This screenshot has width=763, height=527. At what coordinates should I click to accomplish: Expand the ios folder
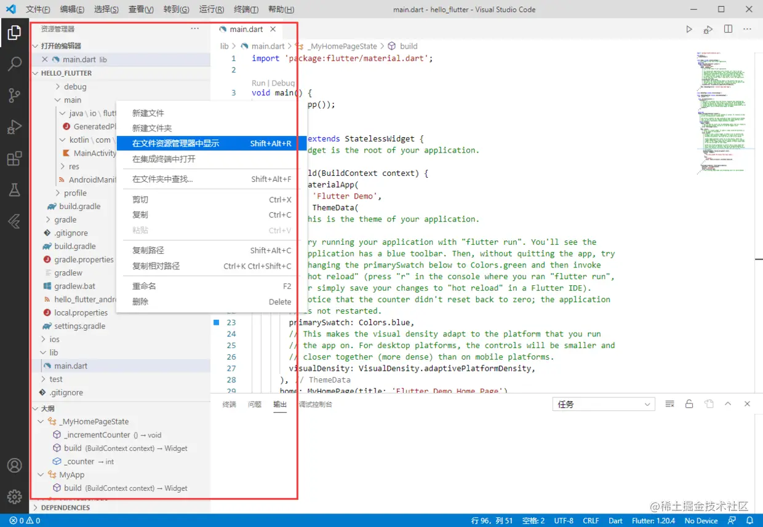point(43,339)
